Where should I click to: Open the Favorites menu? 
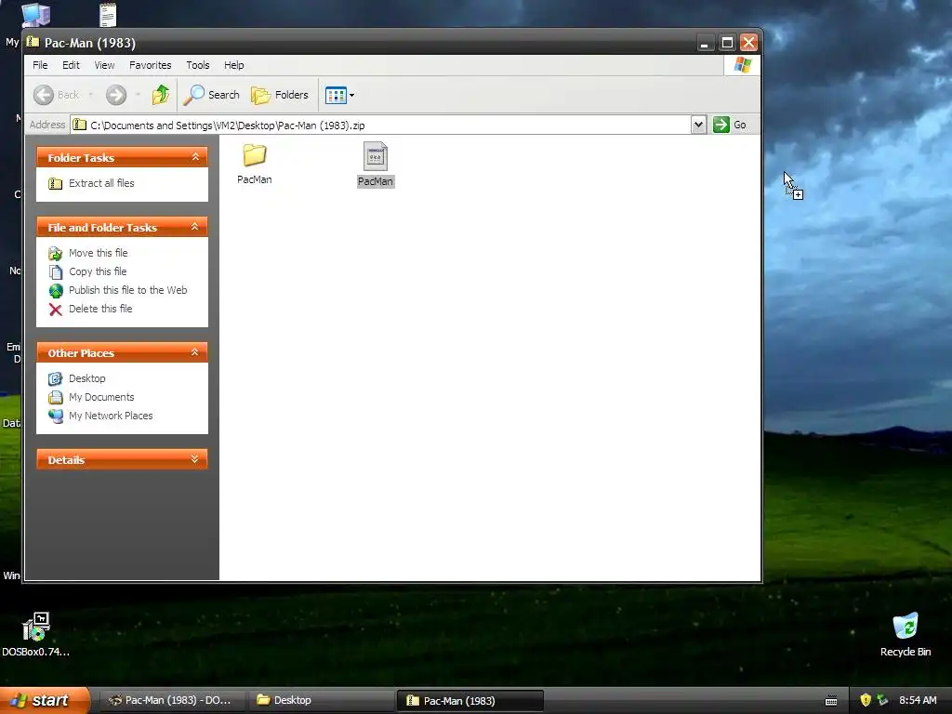(x=150, y=65)
